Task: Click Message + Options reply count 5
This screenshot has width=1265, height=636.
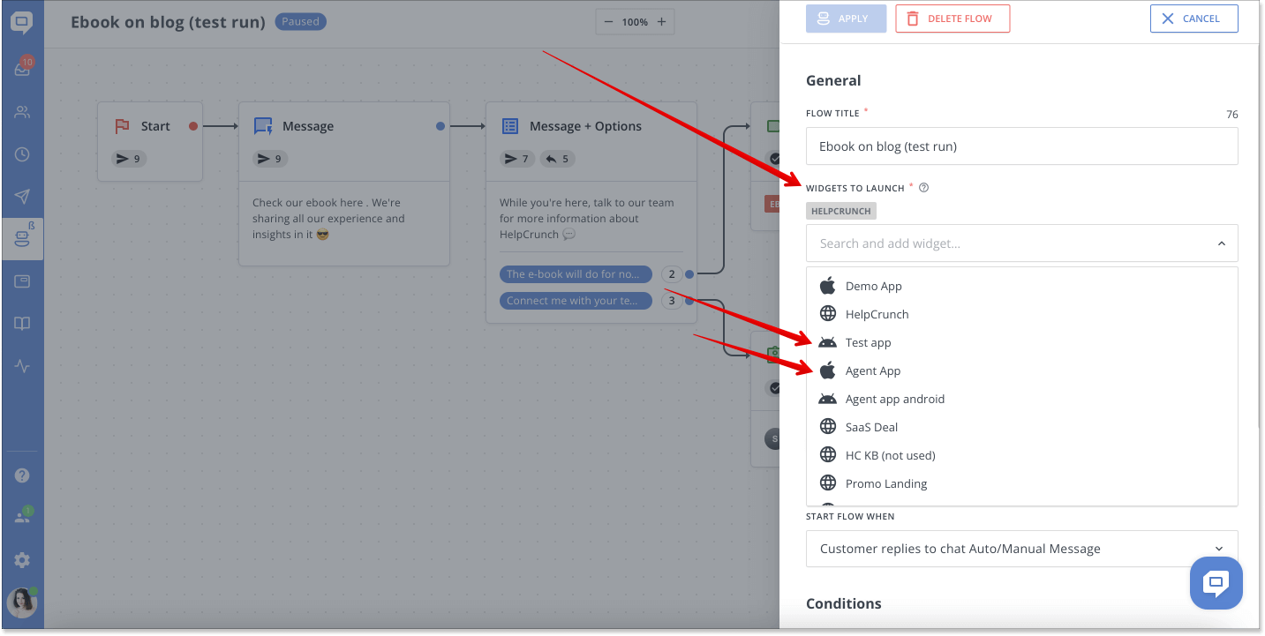Action: click(557, 159)
